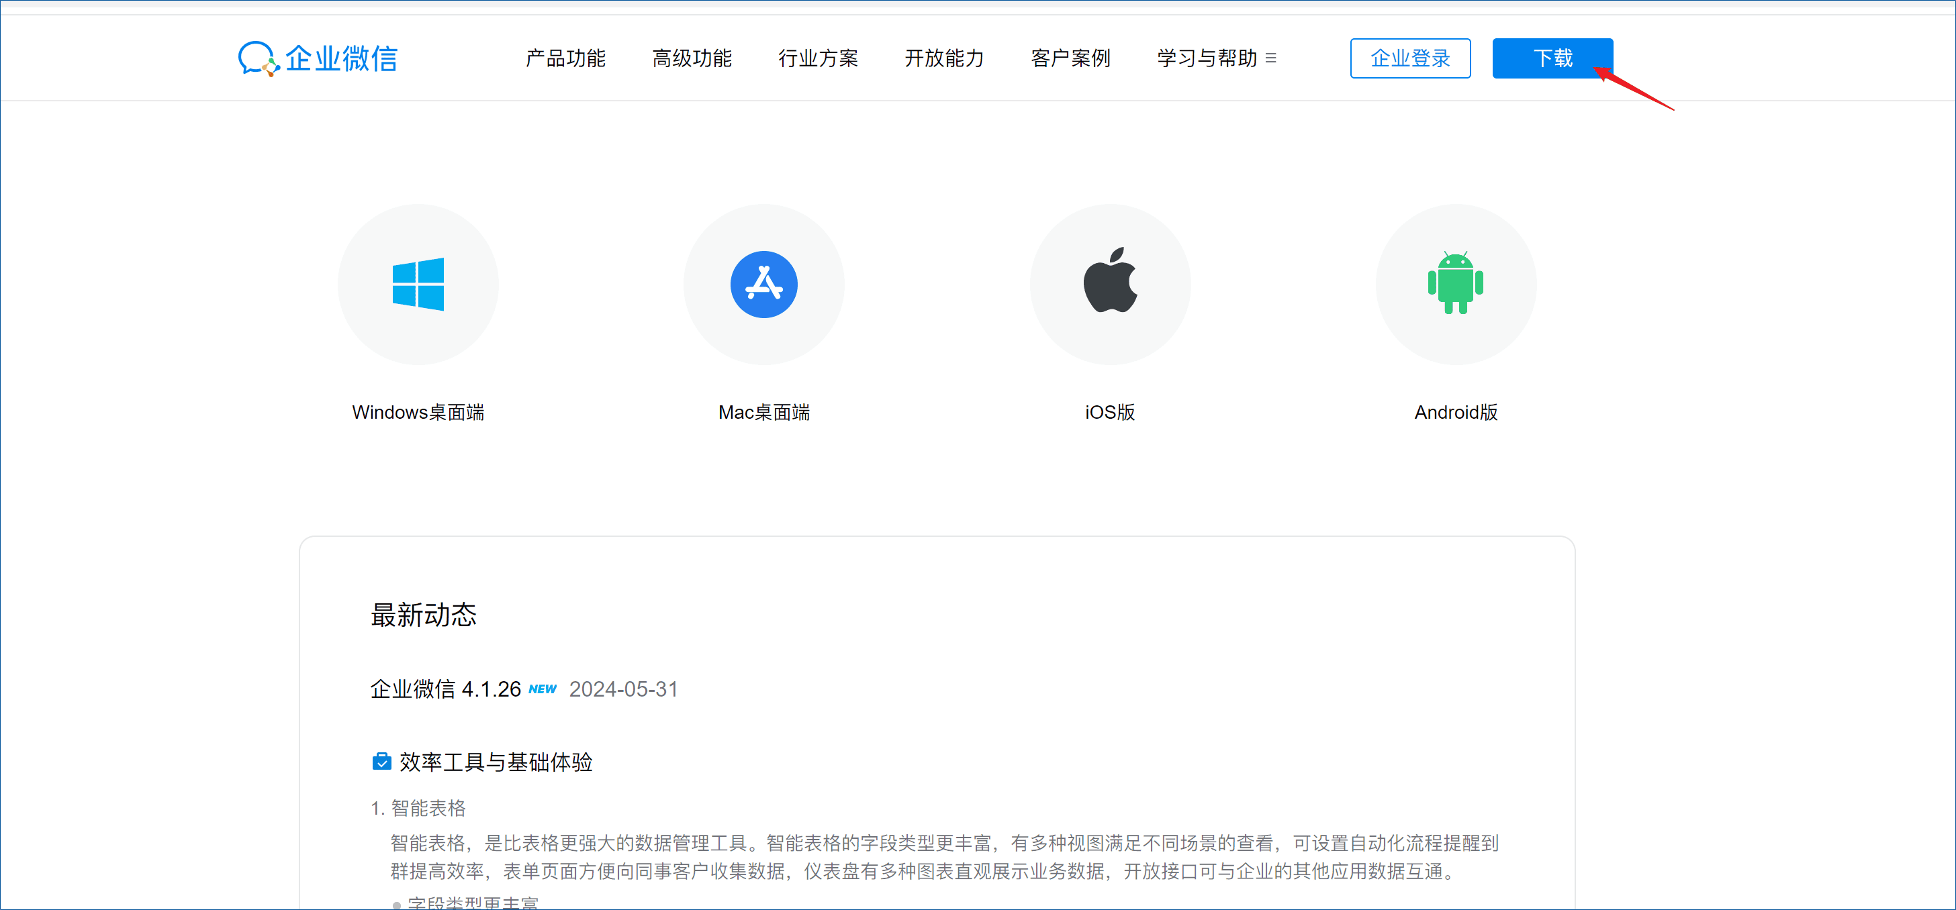Click the version text 企业微信 4.1.26
This screenshot has width=1956, height=910.
[x=446, y=689]
